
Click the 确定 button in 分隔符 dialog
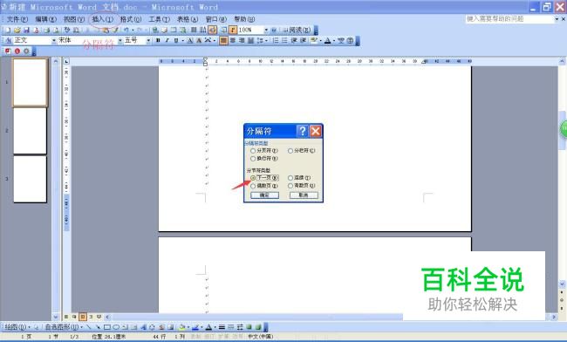pyautogui.click(x=264, y=195)
